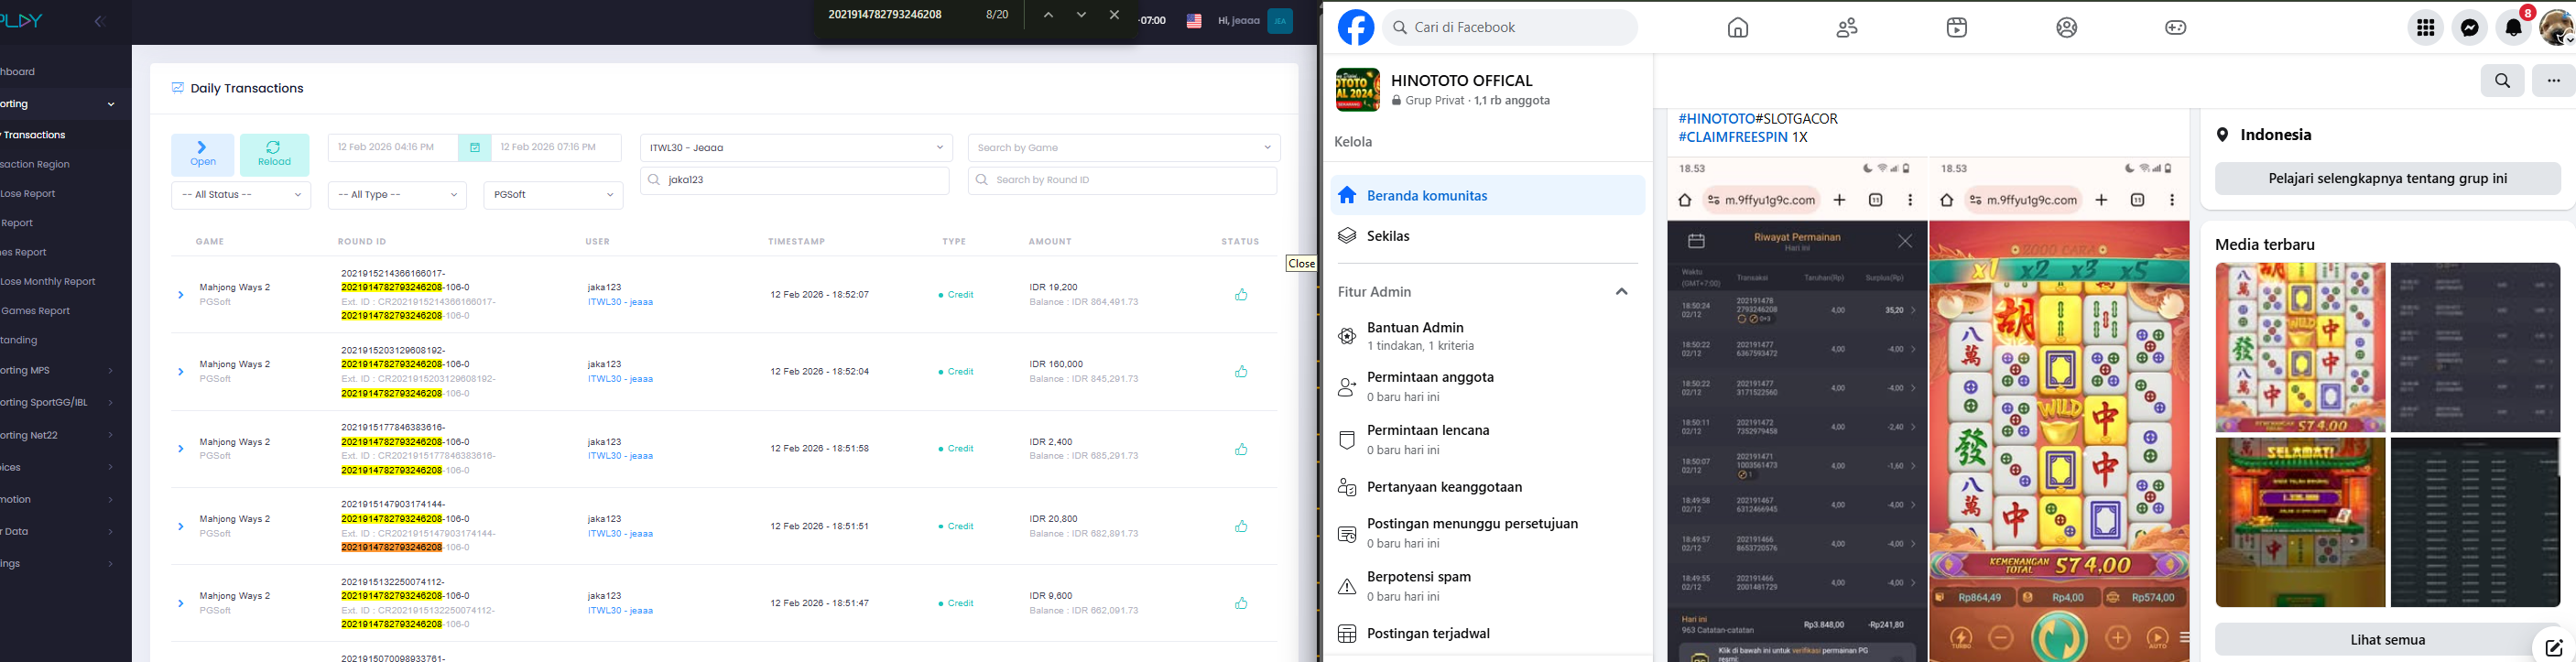Screen dimensions: 2576x662
Task: Open Facebook notifications bell
Action: click(2514, 28)
